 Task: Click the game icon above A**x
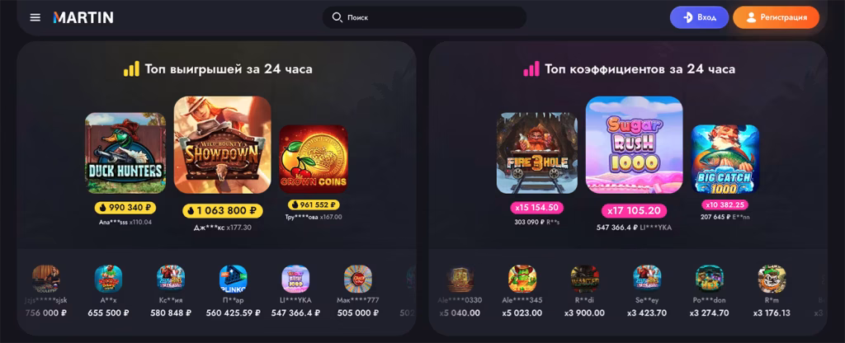[x=108, y=279]
